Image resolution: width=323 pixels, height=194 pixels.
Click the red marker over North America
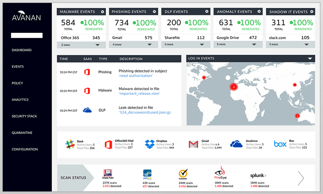[x=204, y=78]
